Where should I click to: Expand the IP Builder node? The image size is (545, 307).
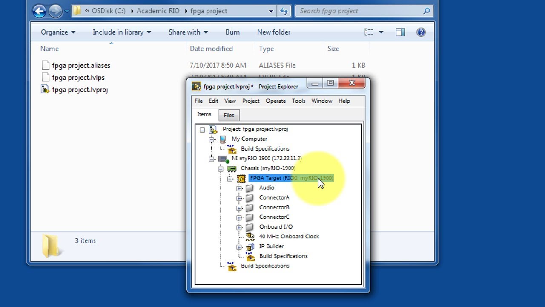point(239,247)
